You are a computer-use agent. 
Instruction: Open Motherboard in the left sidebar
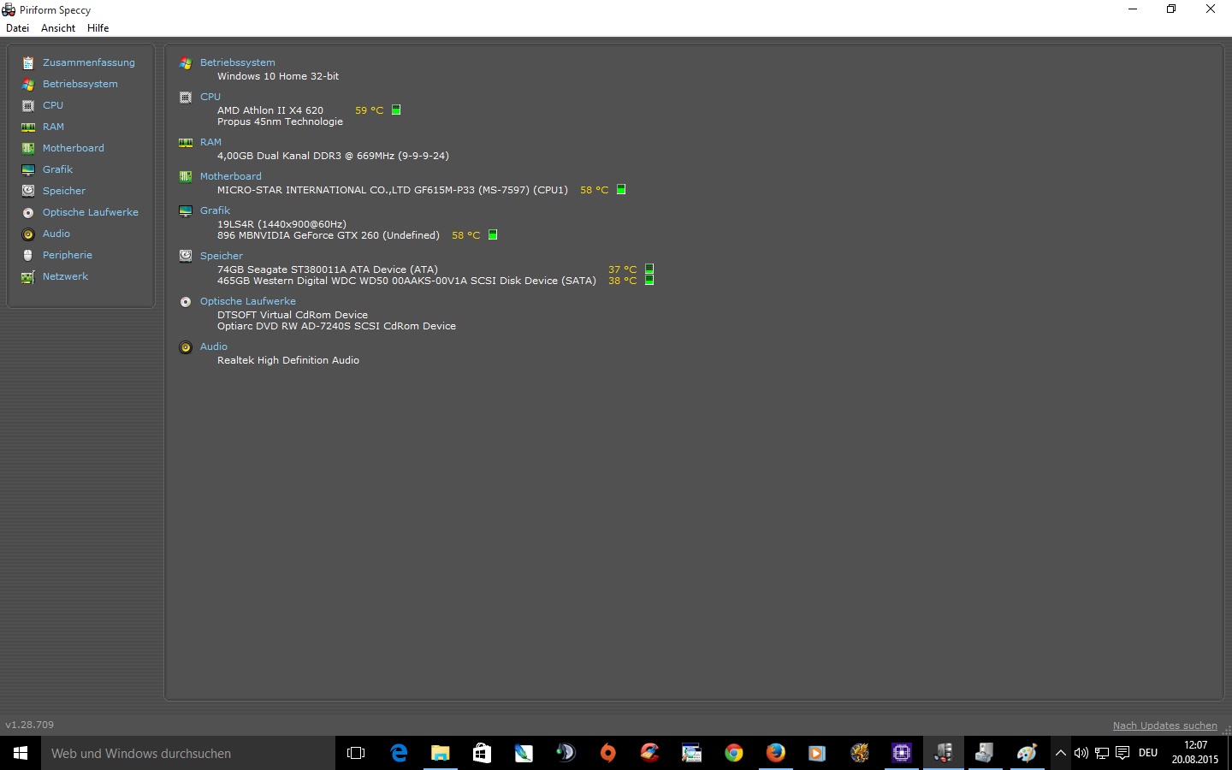[74, 148]
